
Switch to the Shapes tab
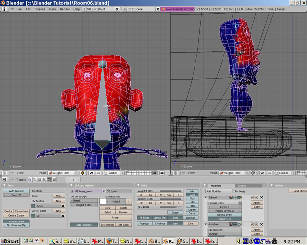tap(242, 186)
